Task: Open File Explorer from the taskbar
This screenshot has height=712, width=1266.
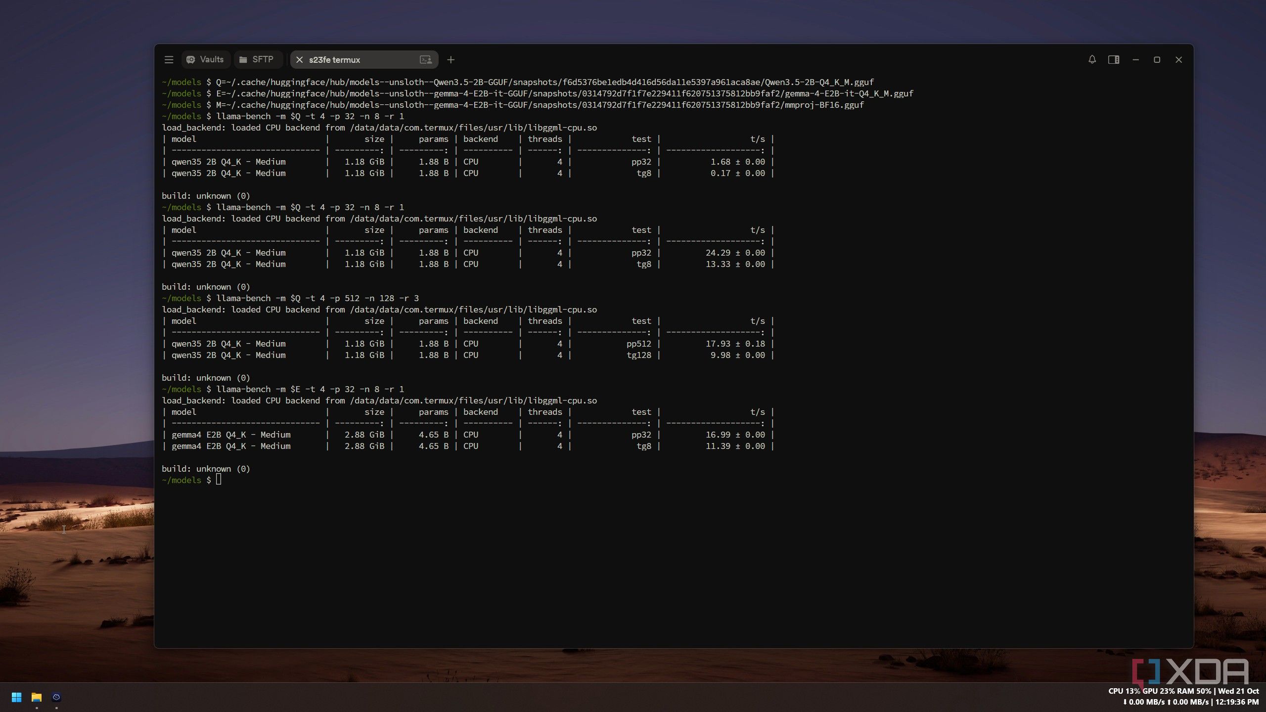Action: 37,697
